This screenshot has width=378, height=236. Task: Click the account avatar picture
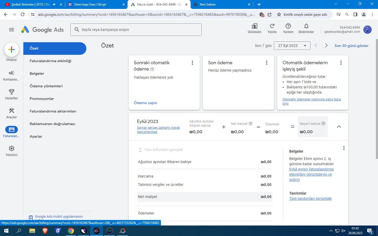(x=367, y=30)
